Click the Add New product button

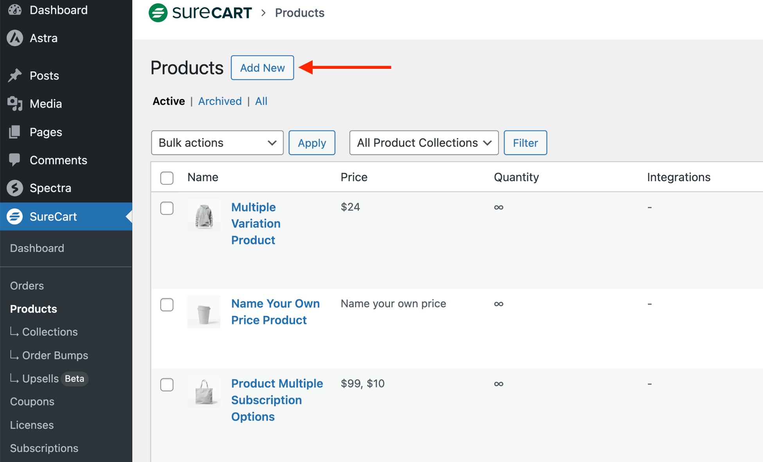tap(262, 68)
